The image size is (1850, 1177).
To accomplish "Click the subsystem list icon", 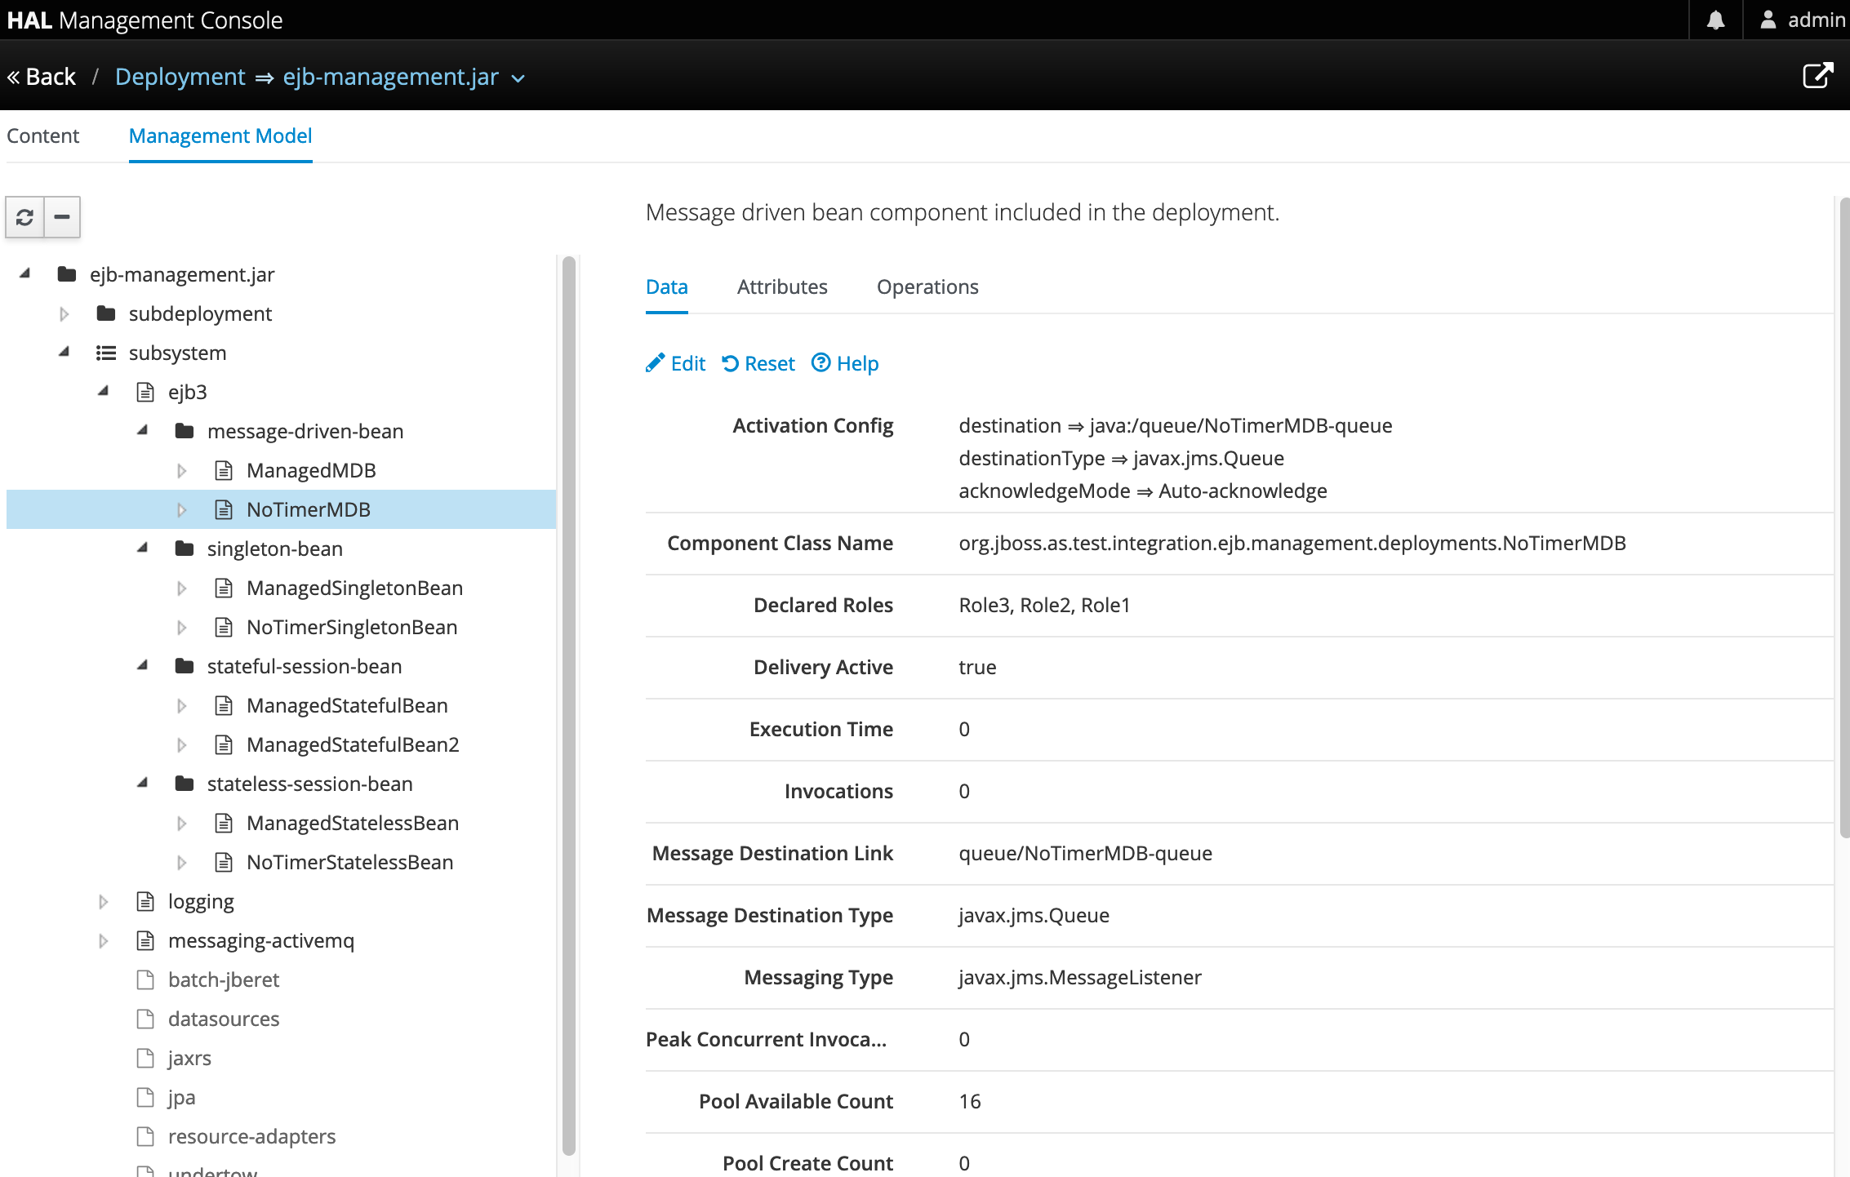I will tap(106, 352).
